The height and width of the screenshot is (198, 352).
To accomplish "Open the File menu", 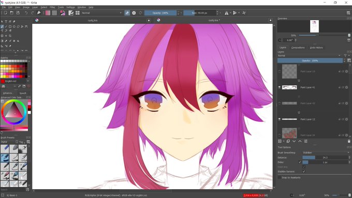I will pos(4,7).
